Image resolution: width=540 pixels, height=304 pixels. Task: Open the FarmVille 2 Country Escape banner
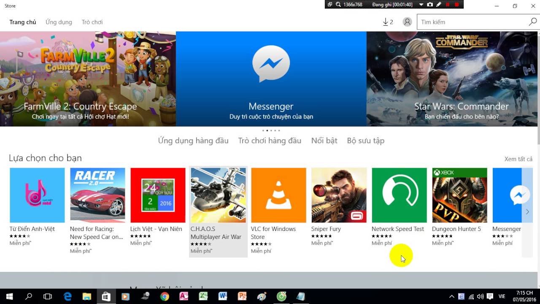tap(88, 79)
